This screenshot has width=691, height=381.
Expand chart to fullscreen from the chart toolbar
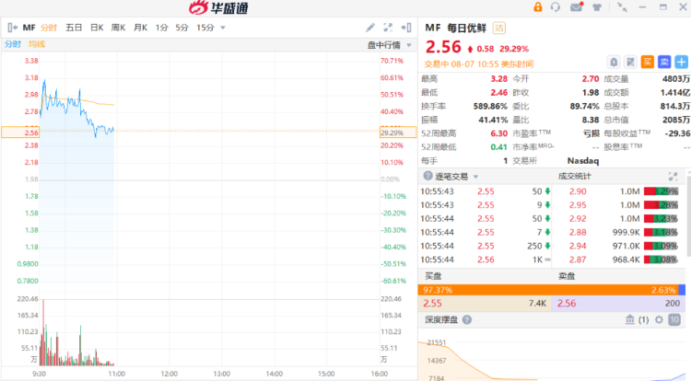coord(388,28)
